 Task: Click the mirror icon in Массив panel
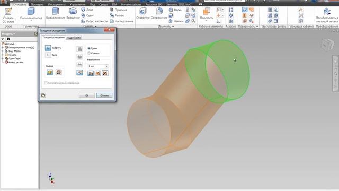(231, 21)
